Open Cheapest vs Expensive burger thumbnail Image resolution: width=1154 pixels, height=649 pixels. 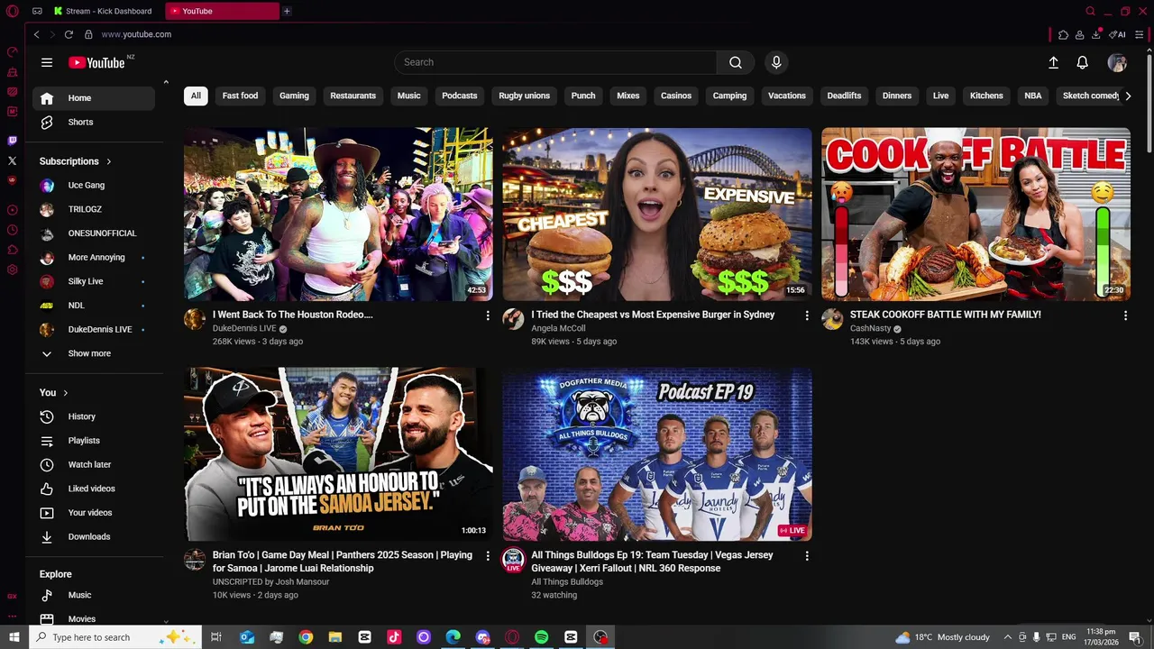(657, 214)
